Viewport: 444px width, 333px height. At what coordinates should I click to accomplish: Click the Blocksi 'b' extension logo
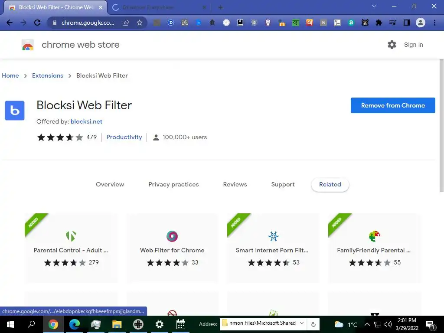[15, 111]
